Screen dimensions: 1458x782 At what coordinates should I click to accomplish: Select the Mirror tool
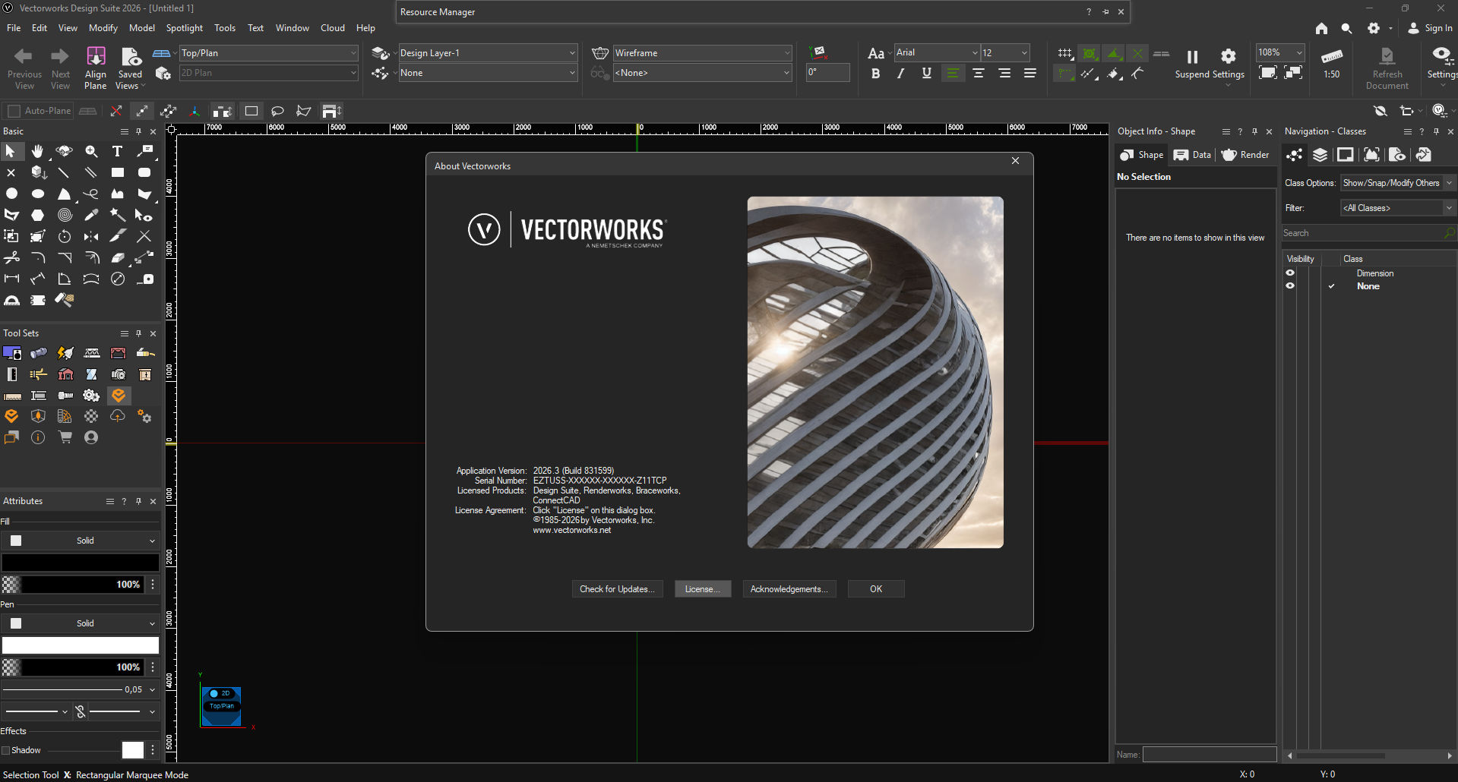(91, 237)
